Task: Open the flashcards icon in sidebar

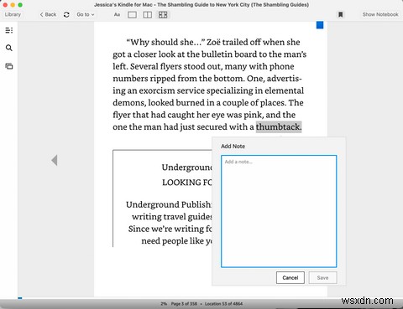Action: click(9, 66)
